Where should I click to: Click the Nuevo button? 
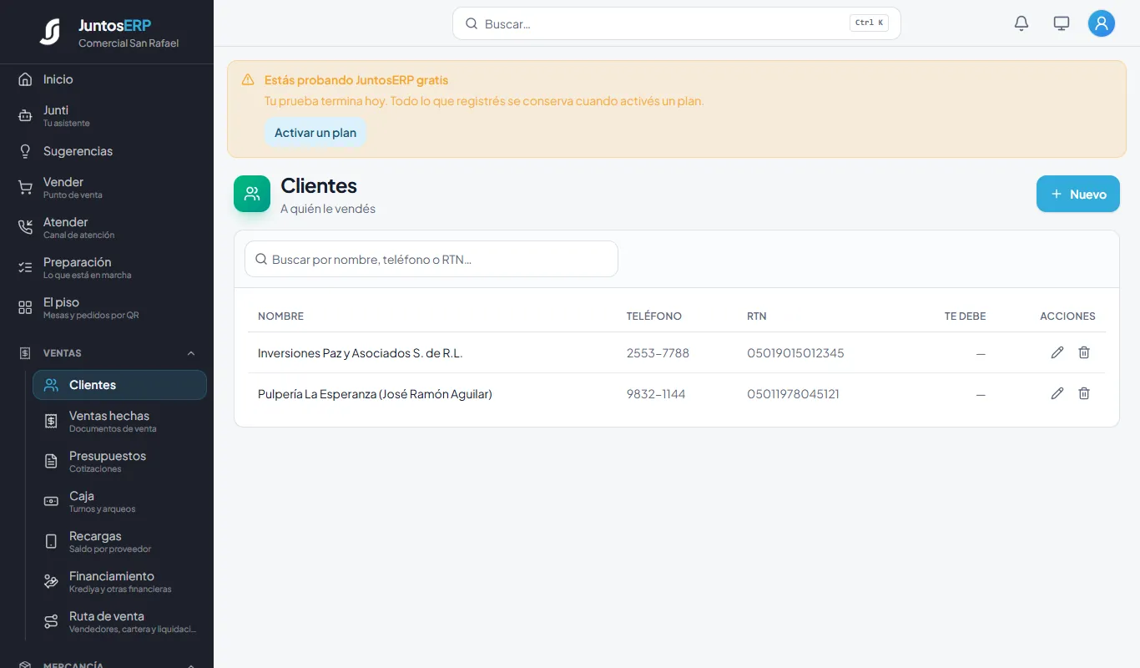1078,194
